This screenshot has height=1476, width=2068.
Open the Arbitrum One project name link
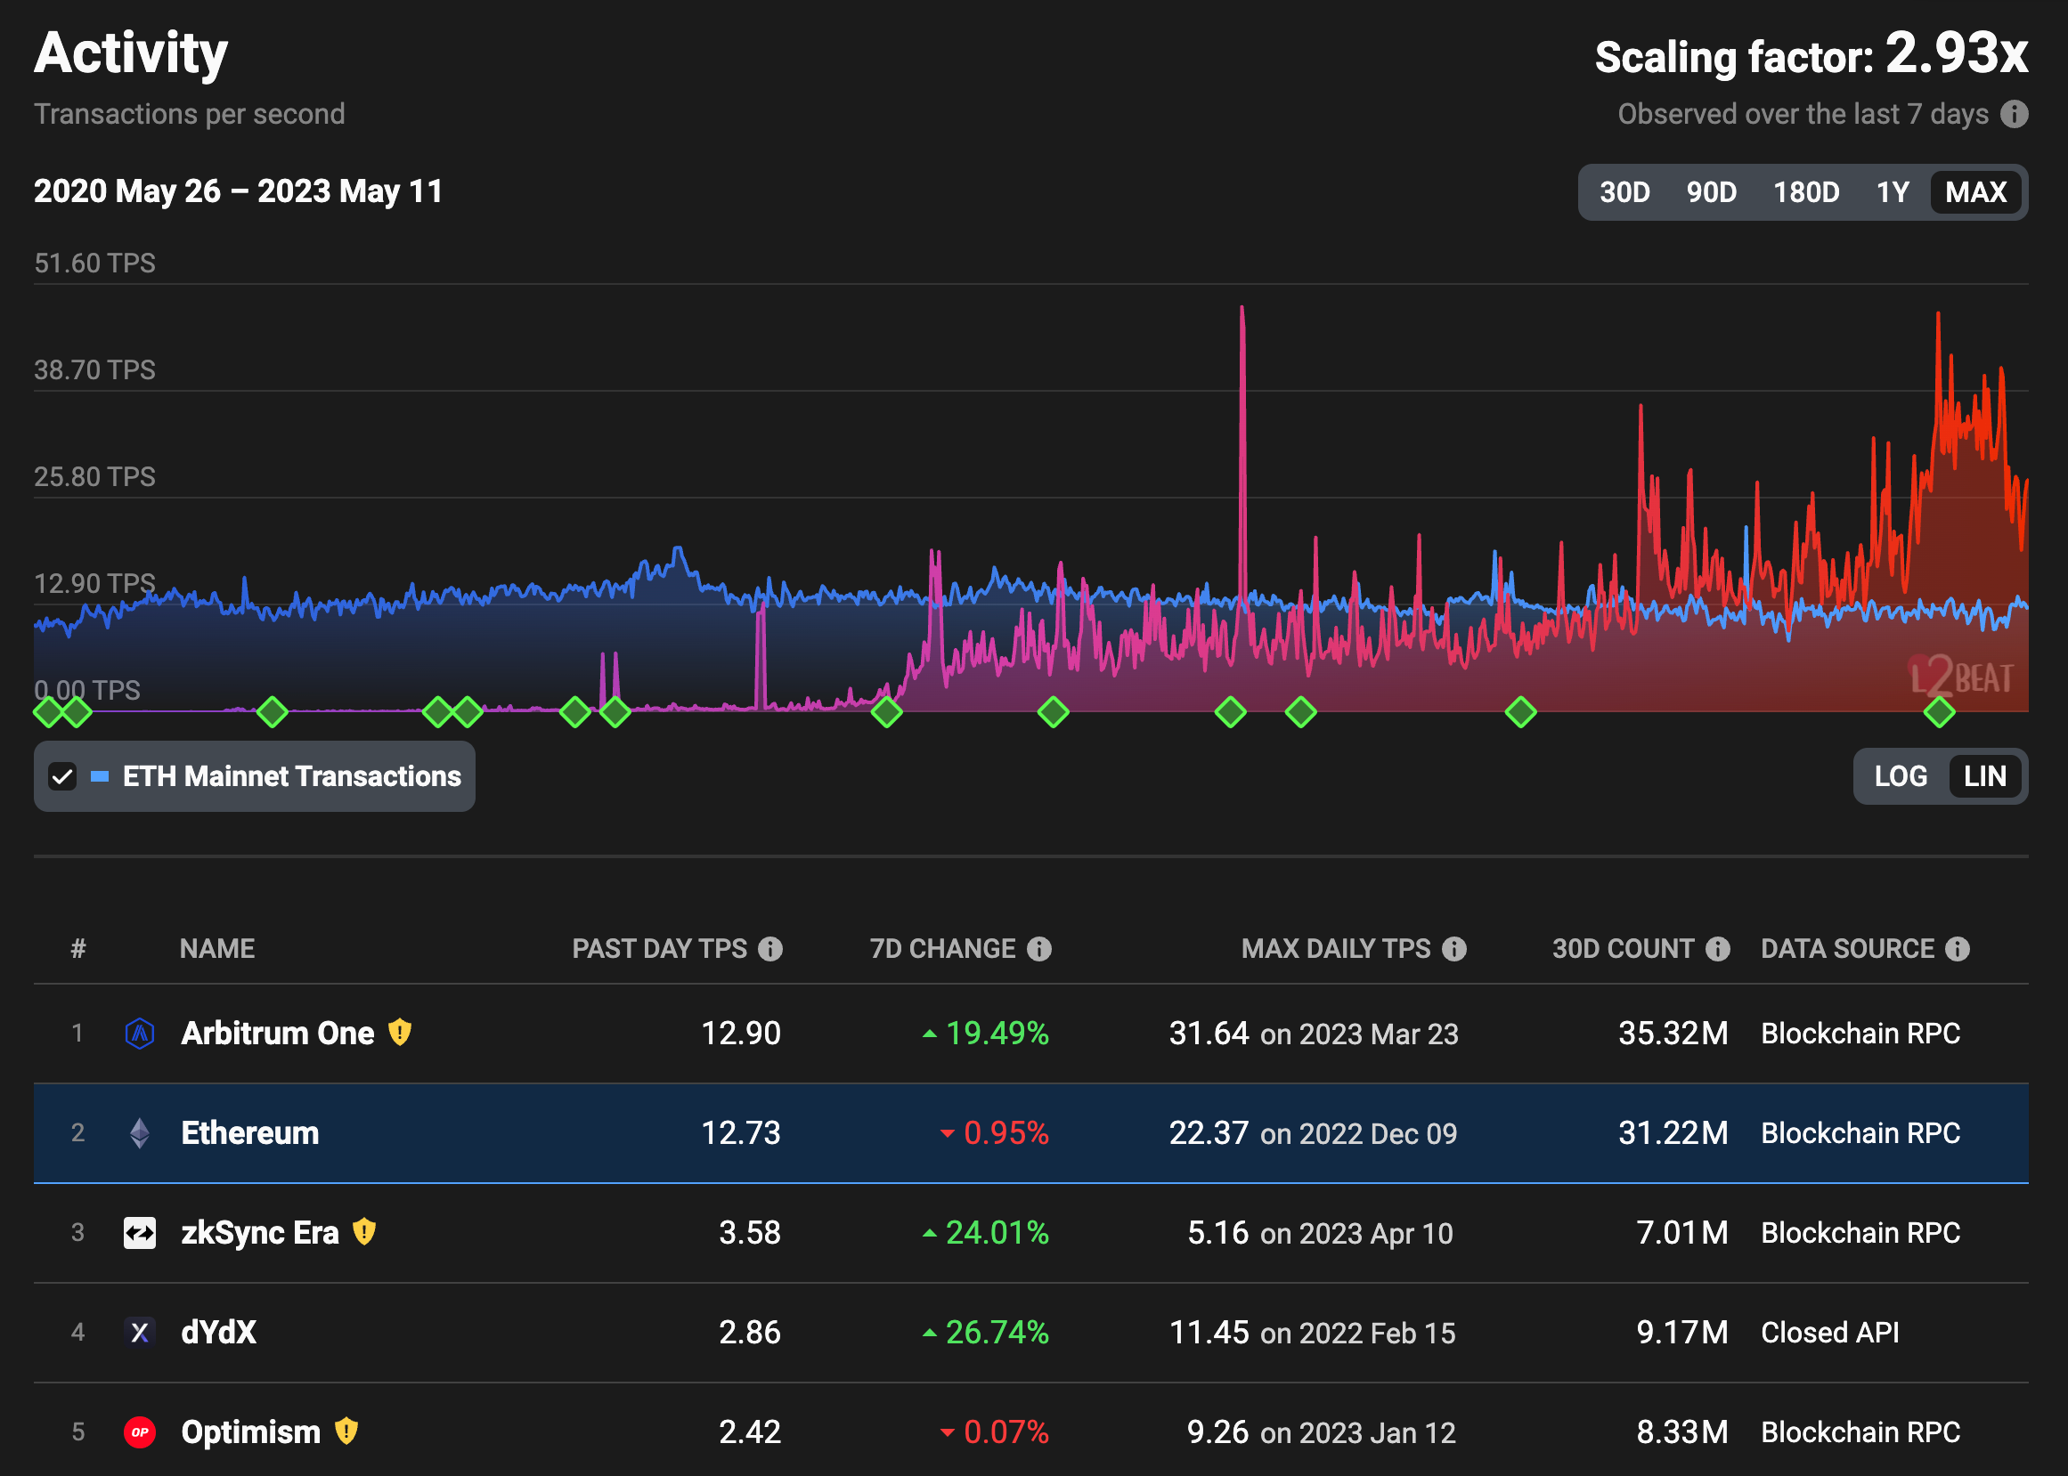coord(277,1033)
